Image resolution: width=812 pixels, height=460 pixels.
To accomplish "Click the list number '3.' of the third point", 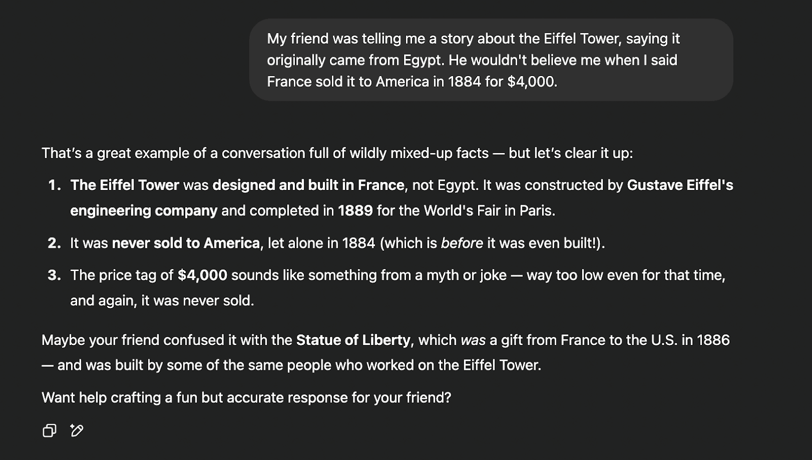I will (x=55, y=275).
